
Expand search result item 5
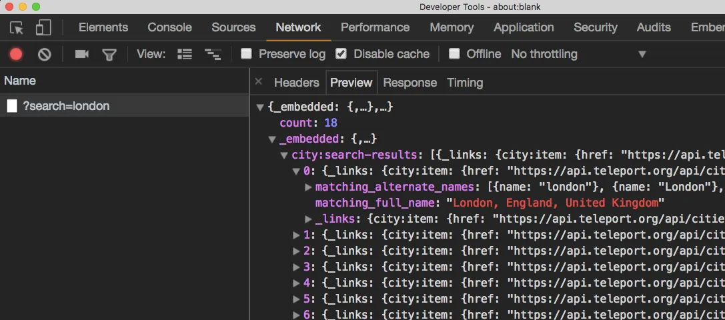[296, 299]
